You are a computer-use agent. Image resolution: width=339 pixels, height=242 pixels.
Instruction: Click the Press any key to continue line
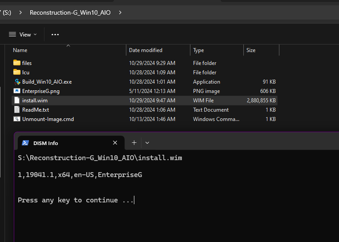click(76, 200)
